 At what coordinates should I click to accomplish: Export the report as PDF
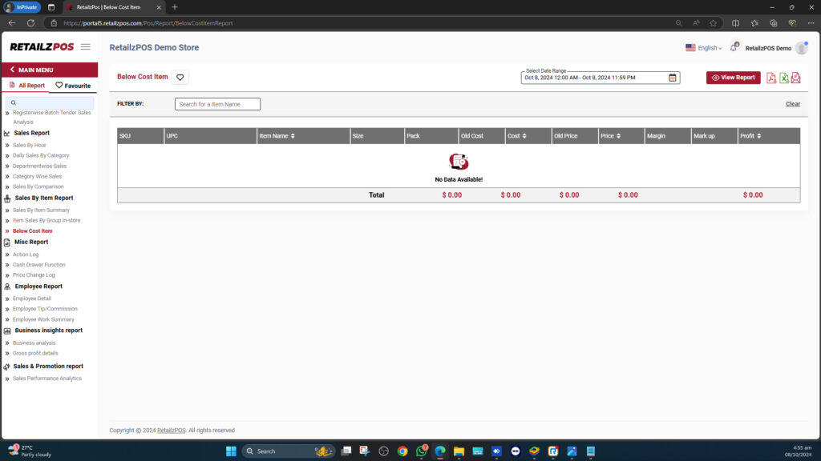[x=770, y=77]
